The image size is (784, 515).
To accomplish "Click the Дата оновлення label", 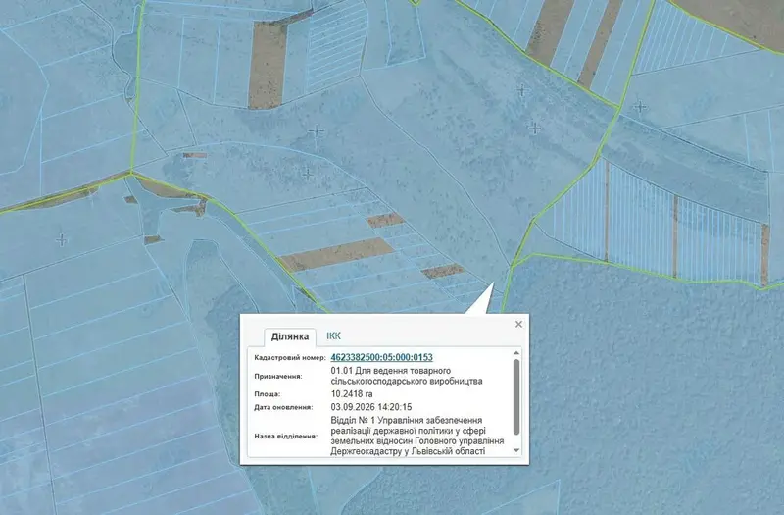I will pos(283,407).
